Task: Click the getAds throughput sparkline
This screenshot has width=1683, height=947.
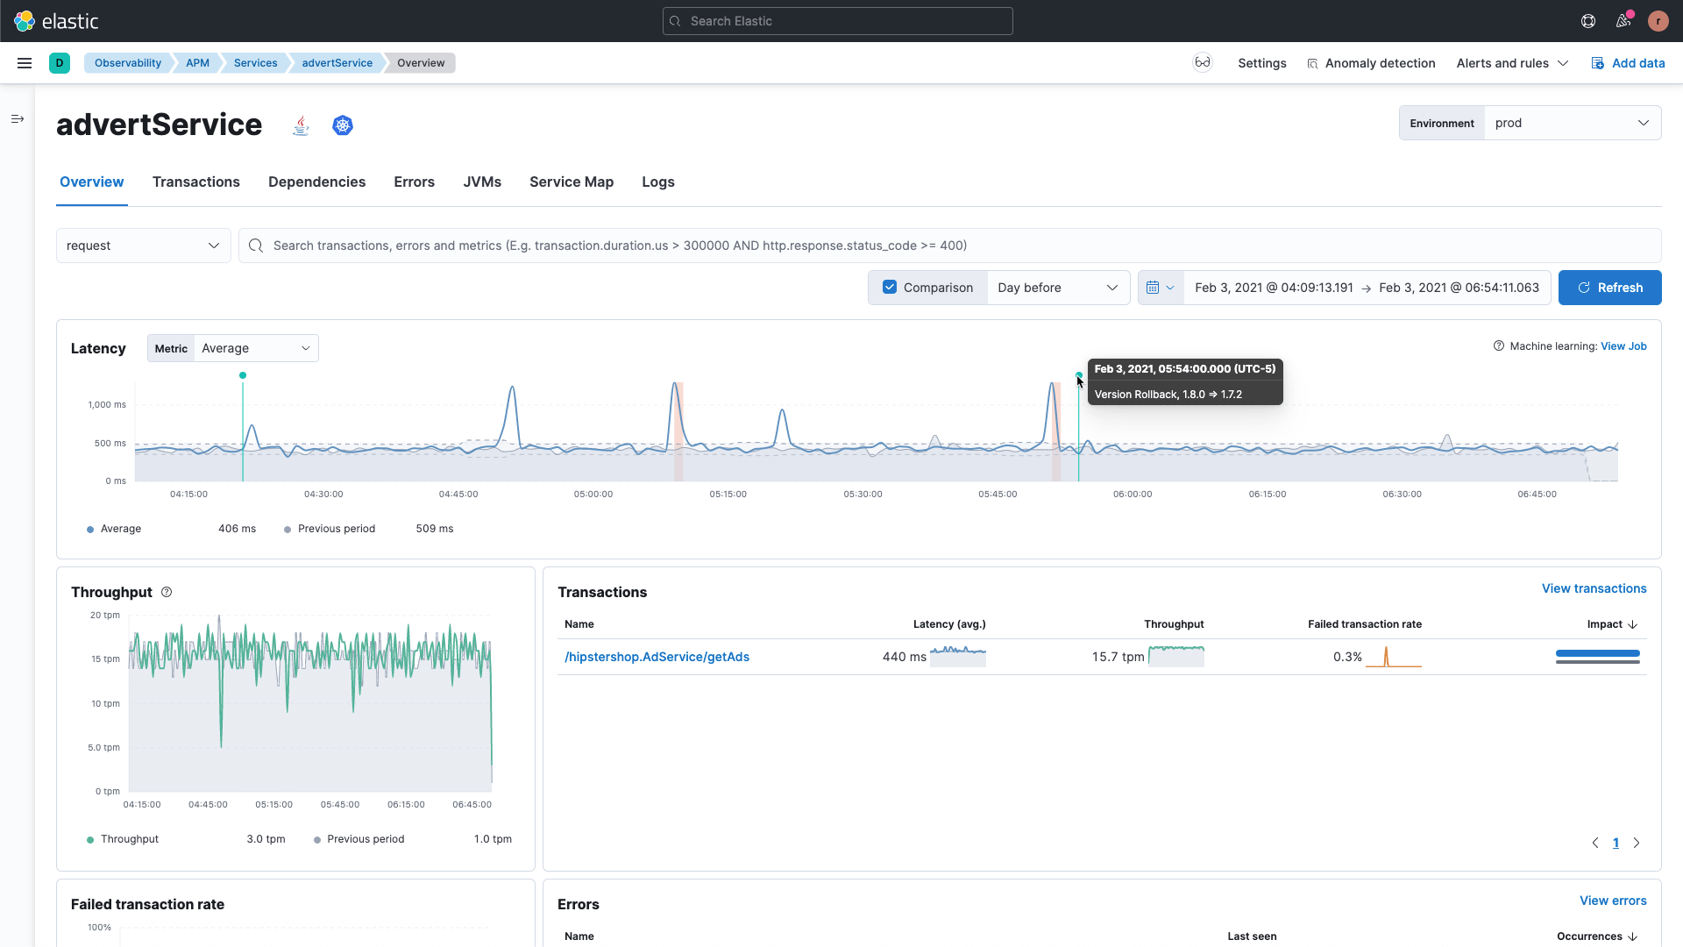Action: (1176, 657)
